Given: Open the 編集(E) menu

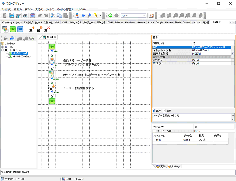Looking at the screenshot, I should tap(18, 9).
